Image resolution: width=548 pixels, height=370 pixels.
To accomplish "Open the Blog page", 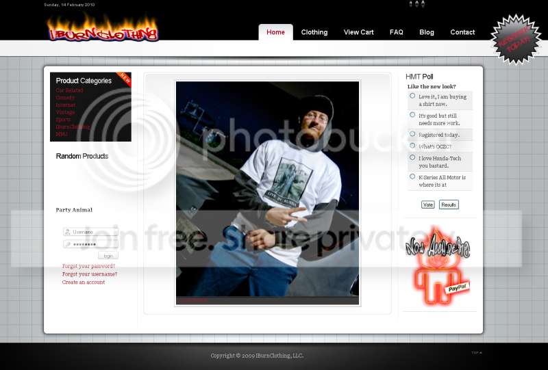I will coord(426,32).
